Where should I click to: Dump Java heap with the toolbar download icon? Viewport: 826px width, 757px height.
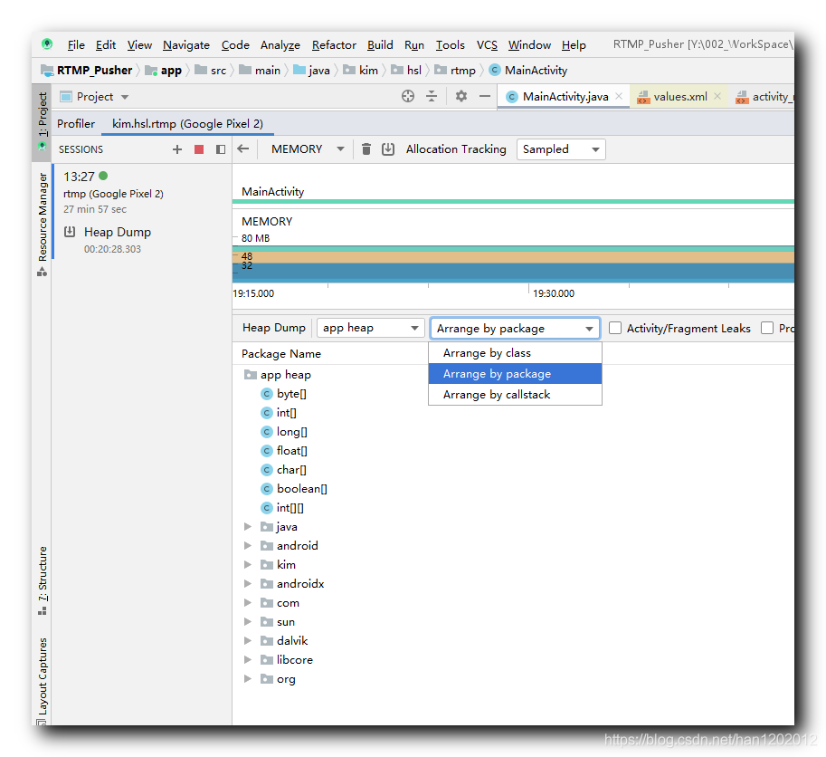point(388,149)
